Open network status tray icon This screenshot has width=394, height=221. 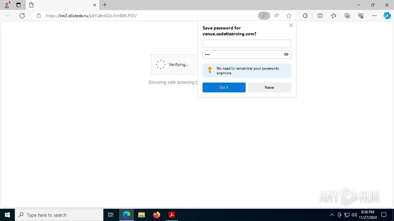[347, 215]
